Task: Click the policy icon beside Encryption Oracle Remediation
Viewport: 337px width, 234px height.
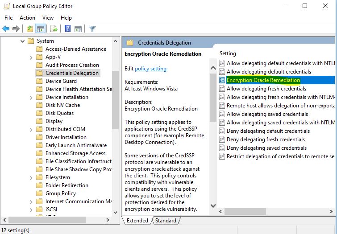Action: [222, 80]
